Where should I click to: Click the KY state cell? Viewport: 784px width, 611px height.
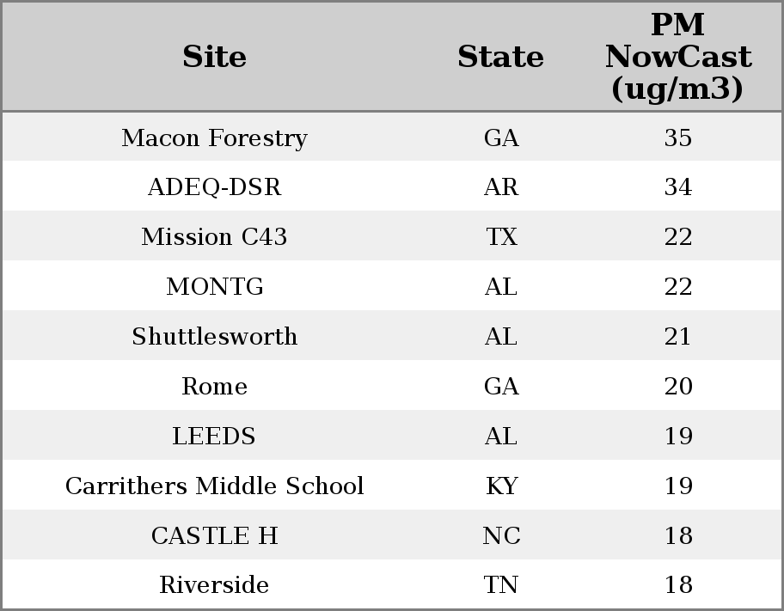pyautogui.click(x=501, y=486)
